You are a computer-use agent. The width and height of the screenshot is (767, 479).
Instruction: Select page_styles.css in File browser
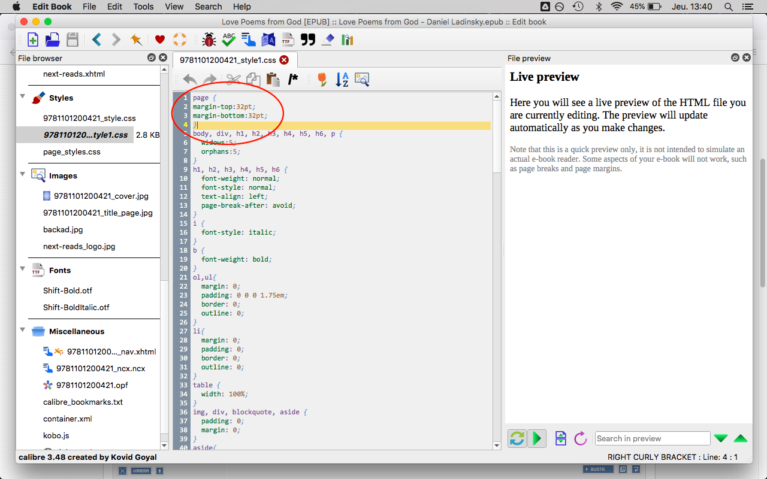pos(72,151)
